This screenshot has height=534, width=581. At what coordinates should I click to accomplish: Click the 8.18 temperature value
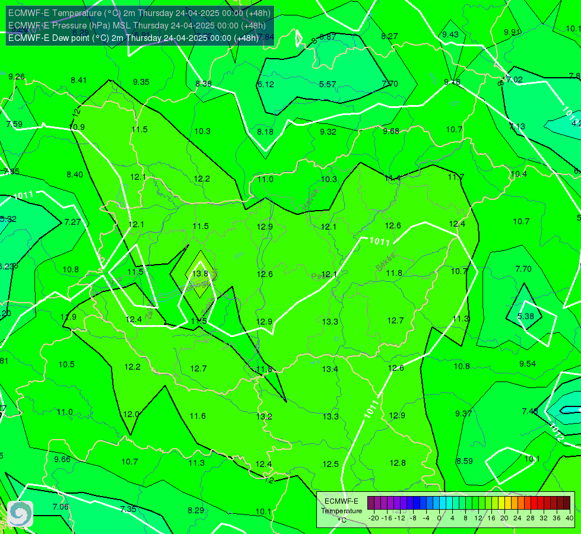pyautogui.click(x=265, y=132)
